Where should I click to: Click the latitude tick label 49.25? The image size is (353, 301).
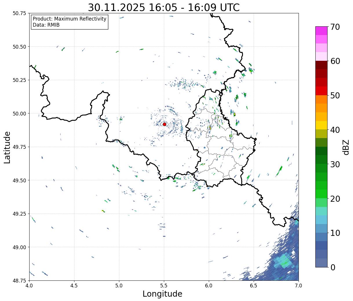pos(19,214)
